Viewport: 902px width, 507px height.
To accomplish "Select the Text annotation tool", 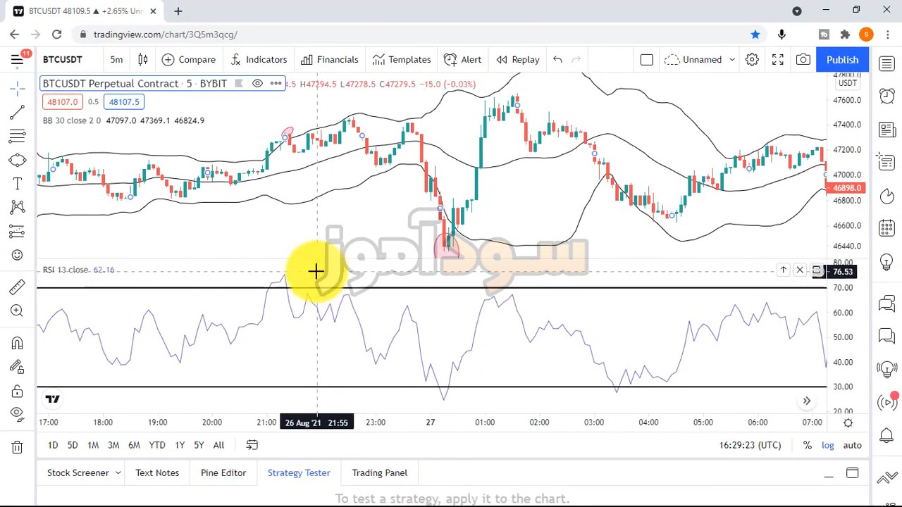I will (x=17, y=184).
